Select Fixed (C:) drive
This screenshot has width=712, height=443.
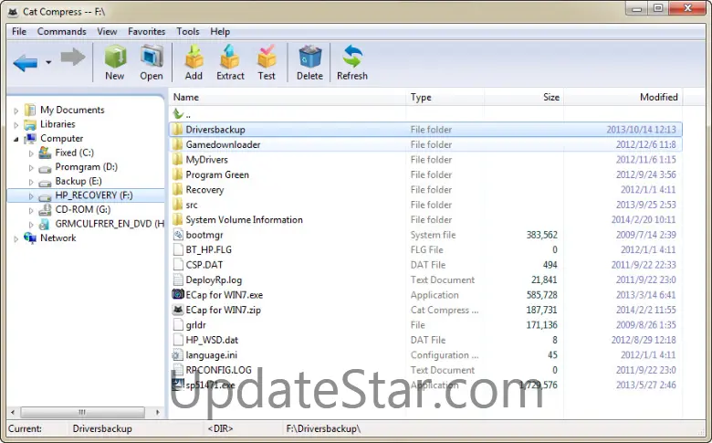(x=75, y=153)
